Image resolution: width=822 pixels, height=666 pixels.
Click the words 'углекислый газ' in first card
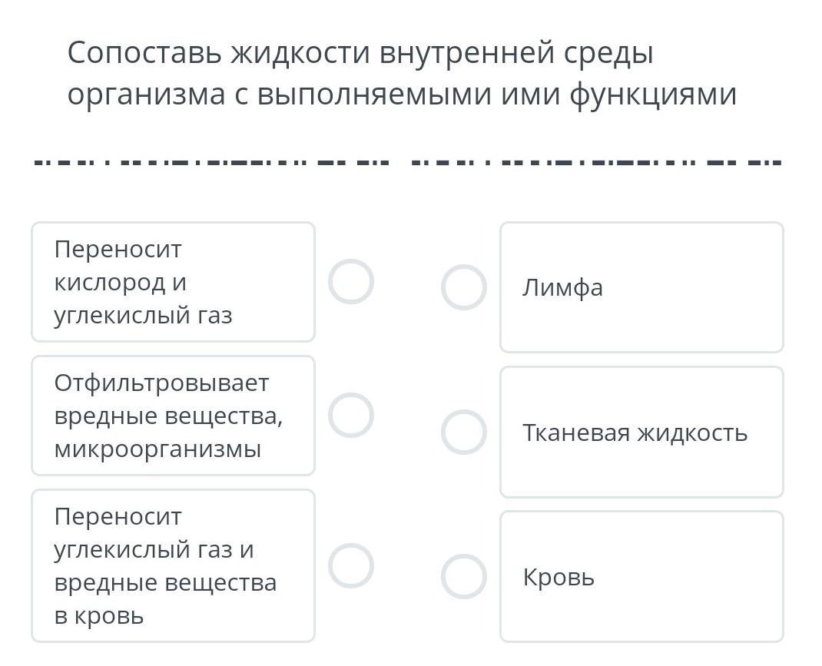143,315
